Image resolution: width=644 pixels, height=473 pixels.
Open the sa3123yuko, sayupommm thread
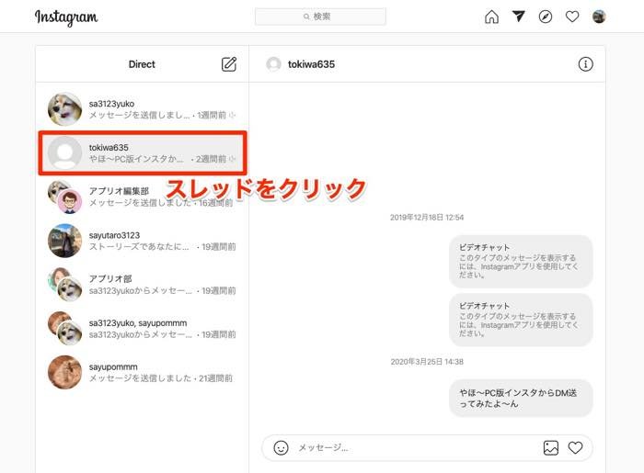(142, 328)
